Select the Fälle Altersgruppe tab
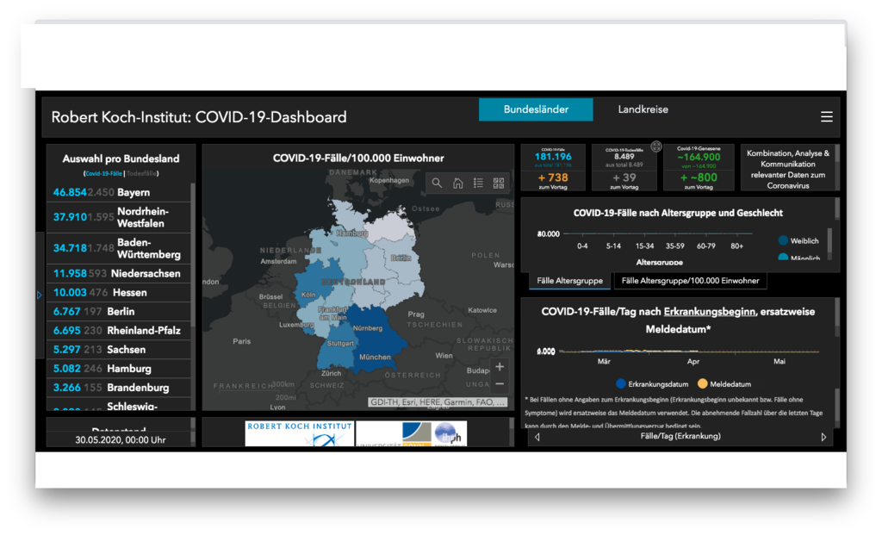Screen dimensions: 882x535 point(569,281)
